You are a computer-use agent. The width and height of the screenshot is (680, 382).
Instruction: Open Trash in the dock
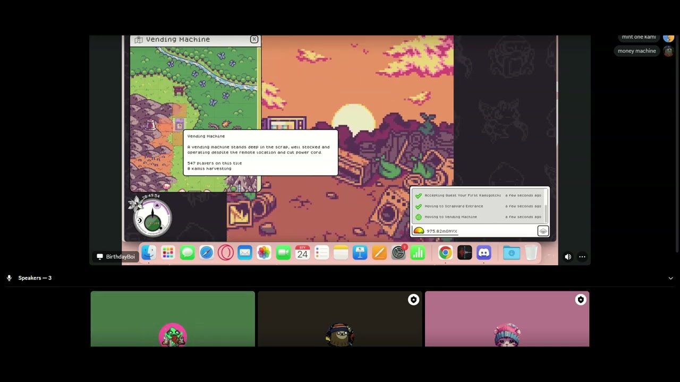click(x=531, y=253)
